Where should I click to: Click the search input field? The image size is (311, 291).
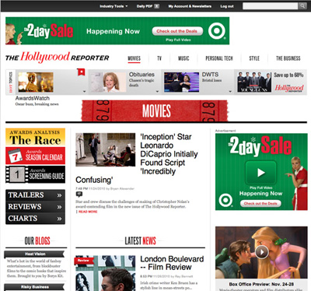click(270, 5)
